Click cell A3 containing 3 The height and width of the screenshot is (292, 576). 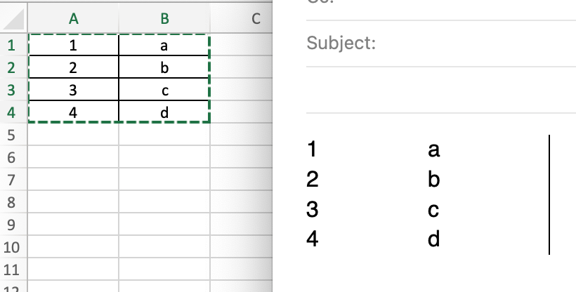click(74, 90)
